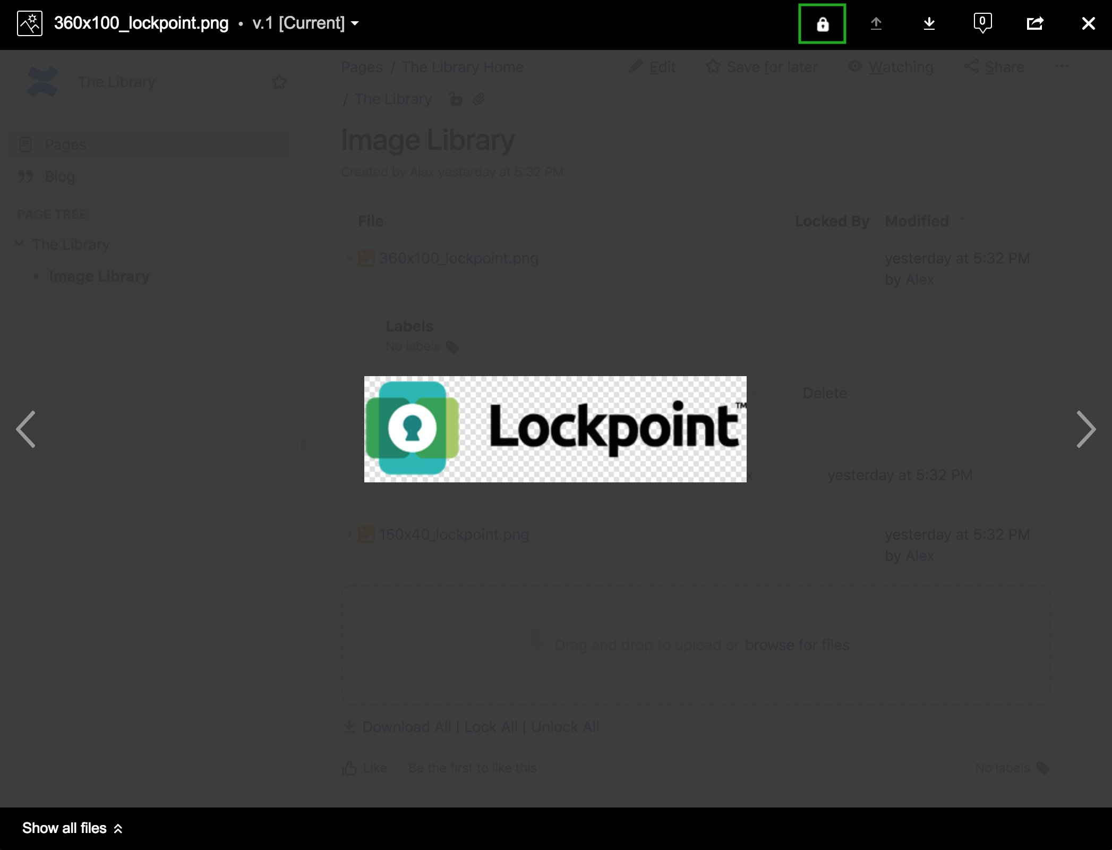1112x850 pixels.
Task: Open the 150x40_lockpoint.png file link
Action: point(454,534)
